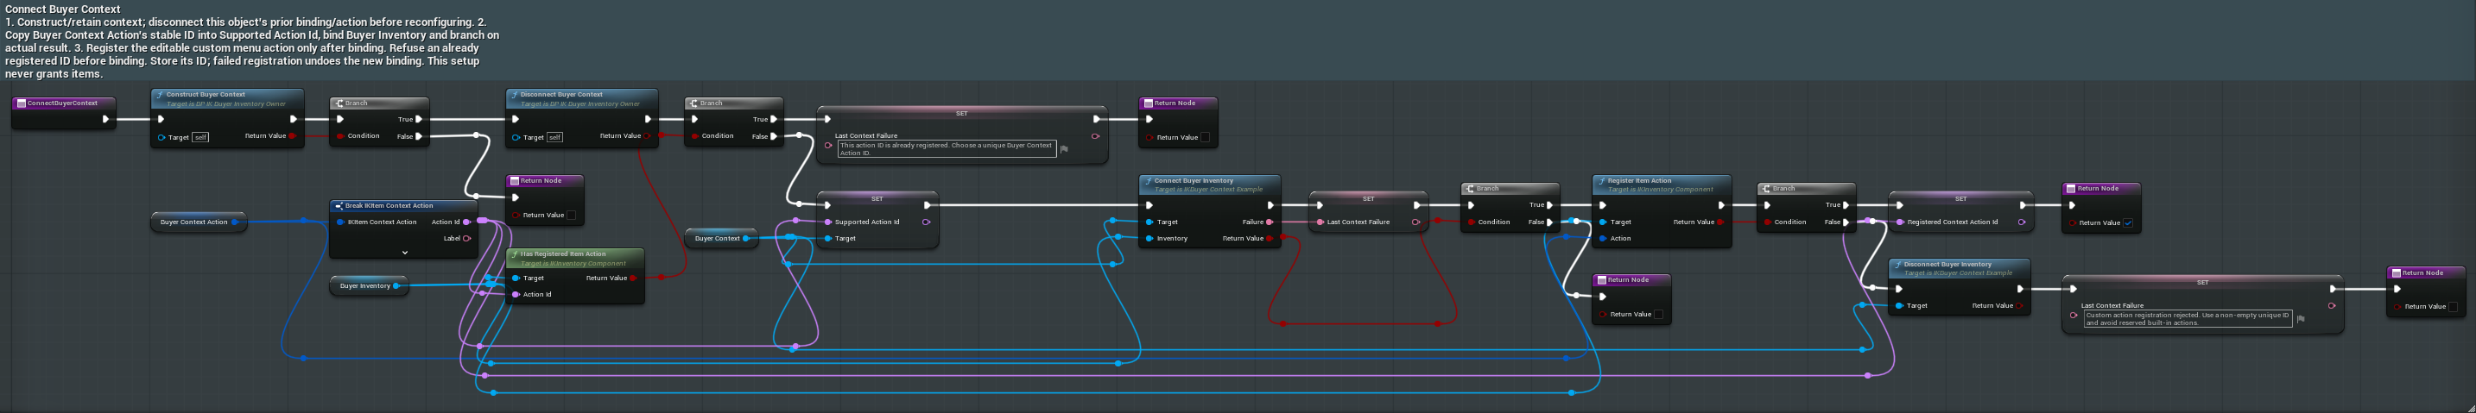Click Return Value pin of Disconnect Buyer Context
The width and height of the screenshot is (2476, 413).
coord(647,136)
